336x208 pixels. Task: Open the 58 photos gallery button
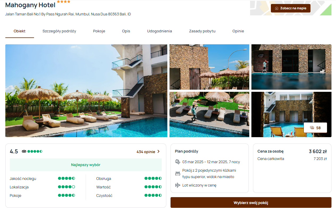pyautogui.click(x=315, y=128)
